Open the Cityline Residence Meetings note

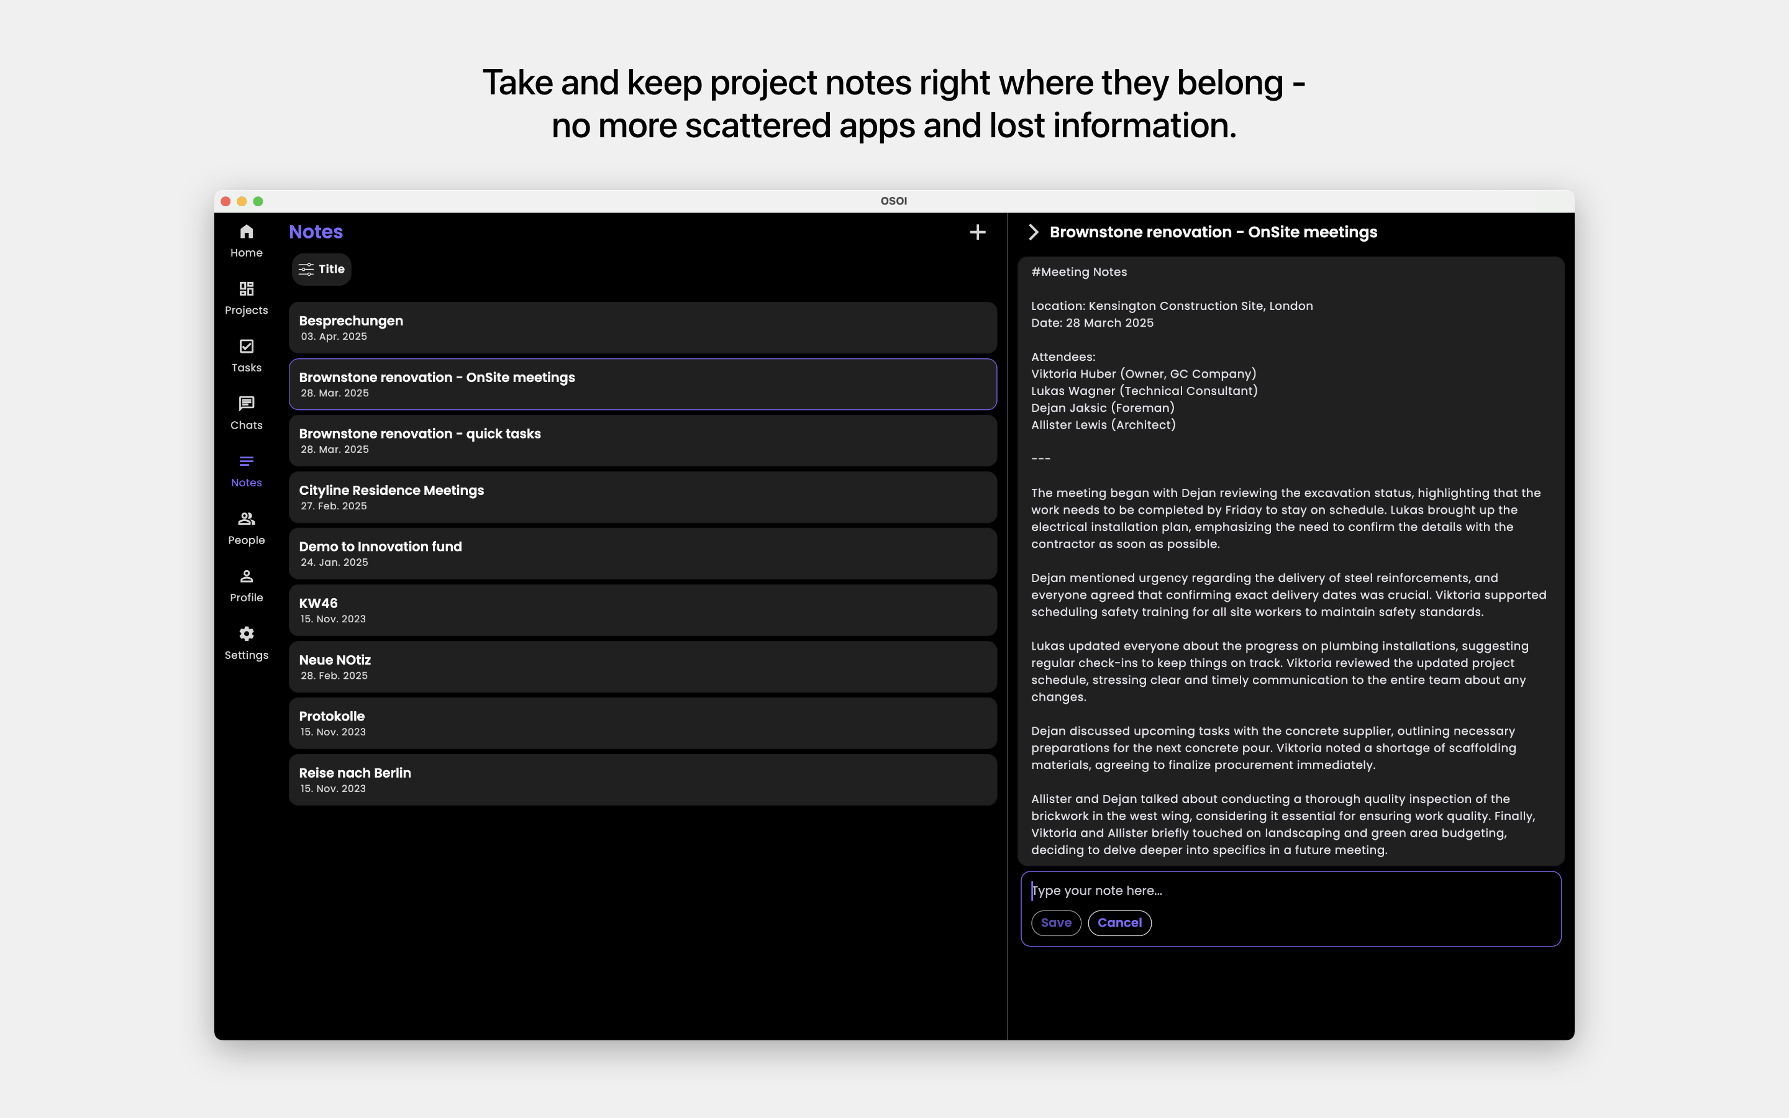642,497
